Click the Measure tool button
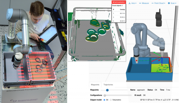The width and height of the screenshot is (179, 103). [x=144, y=3]
